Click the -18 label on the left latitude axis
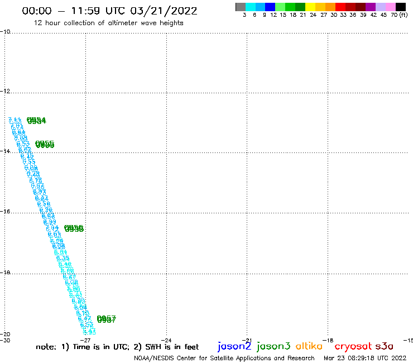Screen dimensions: 413x363 tap(5, 273)
